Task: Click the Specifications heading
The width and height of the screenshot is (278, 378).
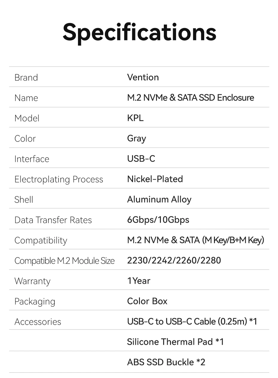Action: pos(139,32)
